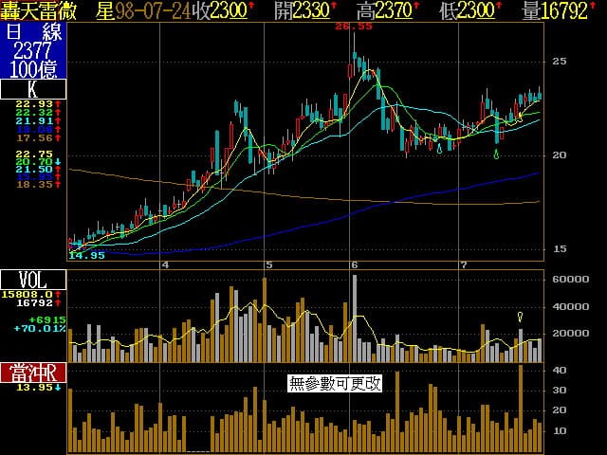Click the red up arrow beside 22.93
607x455 pixels.
[58, 103]
